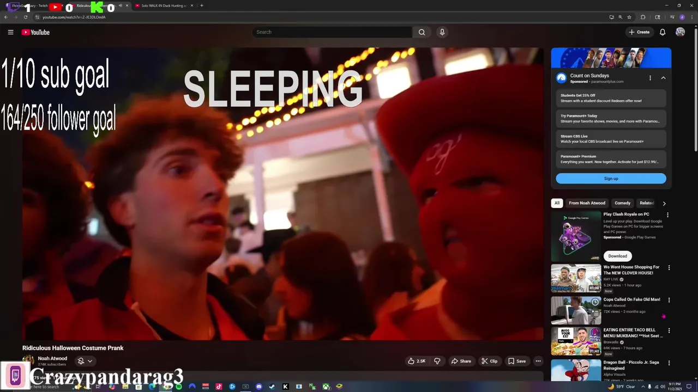Open 'Try Paramount+ Today' ad link
The height and width of the screenshot is (392, 698).
[611, 118]
